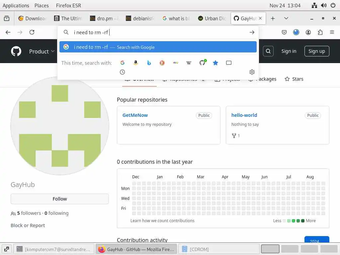Open the Packages profile tab

pyautogui.click(x=262, y=79)
